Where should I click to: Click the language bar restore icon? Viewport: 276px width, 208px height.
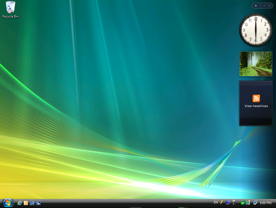pyautogui.click(x=234, y=201)
